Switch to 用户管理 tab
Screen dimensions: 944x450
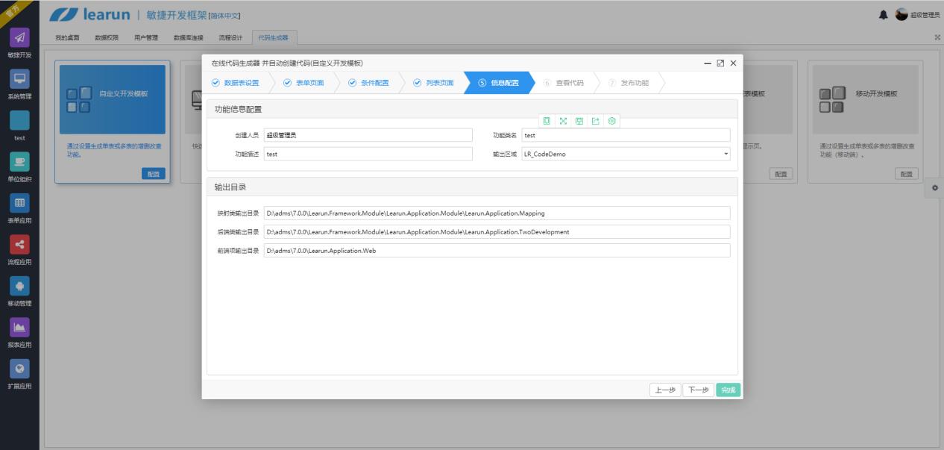point(146,37)
